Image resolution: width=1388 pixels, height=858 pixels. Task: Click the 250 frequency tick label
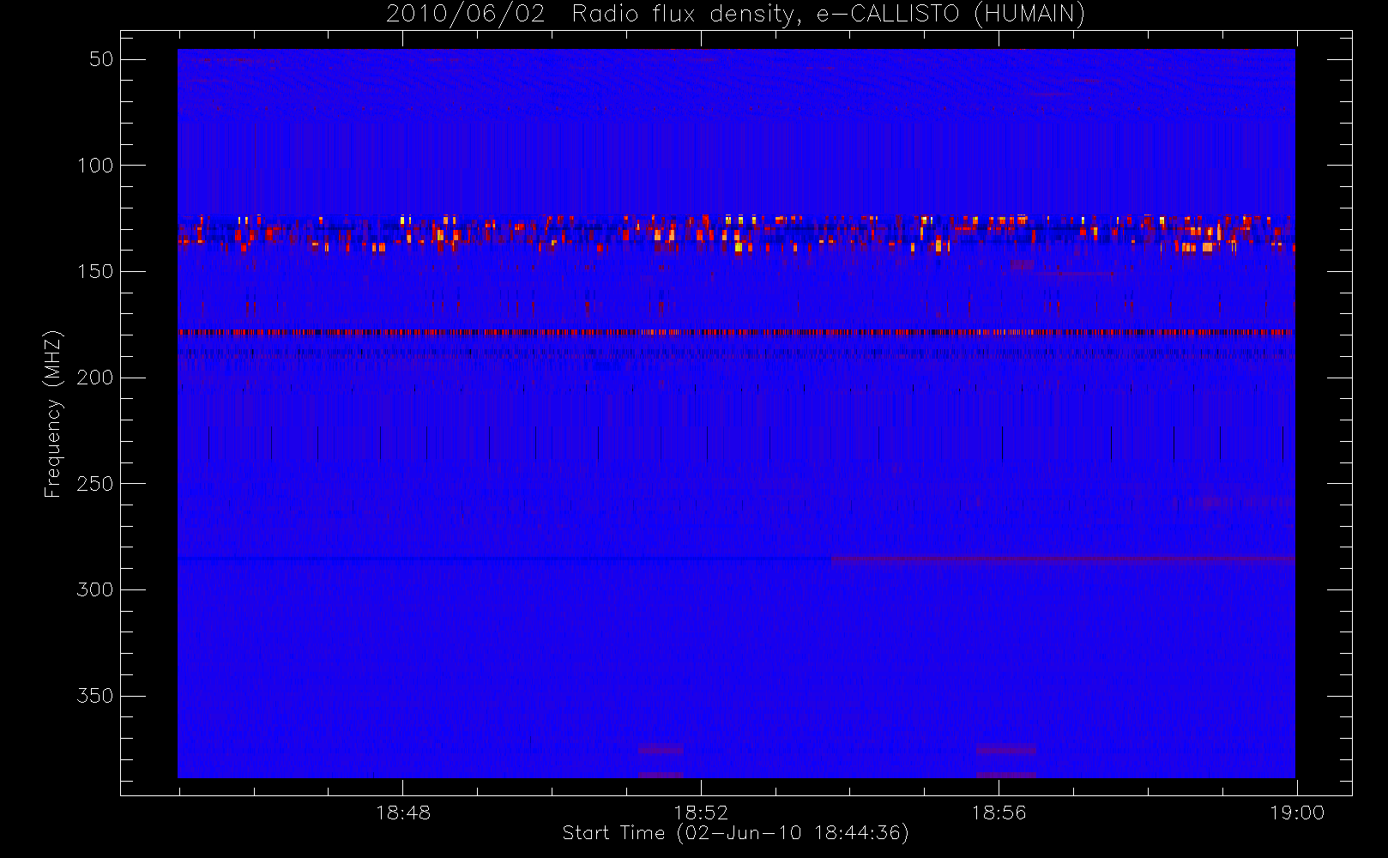[x=95, y=484]
